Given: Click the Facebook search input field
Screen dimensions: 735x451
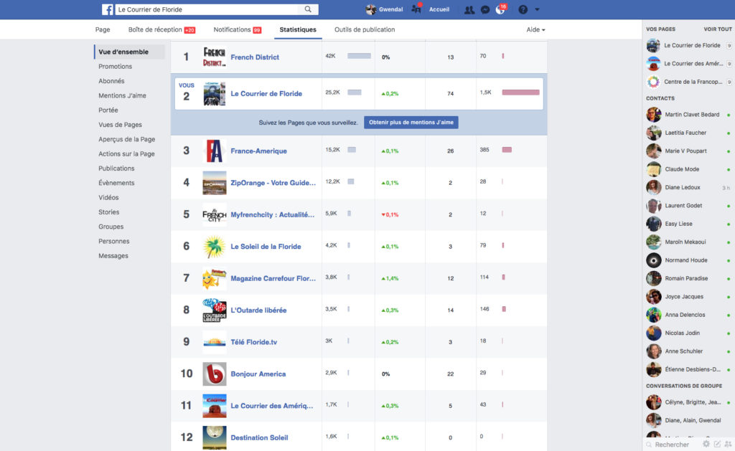Looking at the screenshot, I should point(207,9).
